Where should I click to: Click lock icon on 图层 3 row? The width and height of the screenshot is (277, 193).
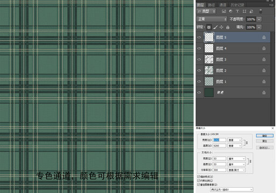[264, 60]
